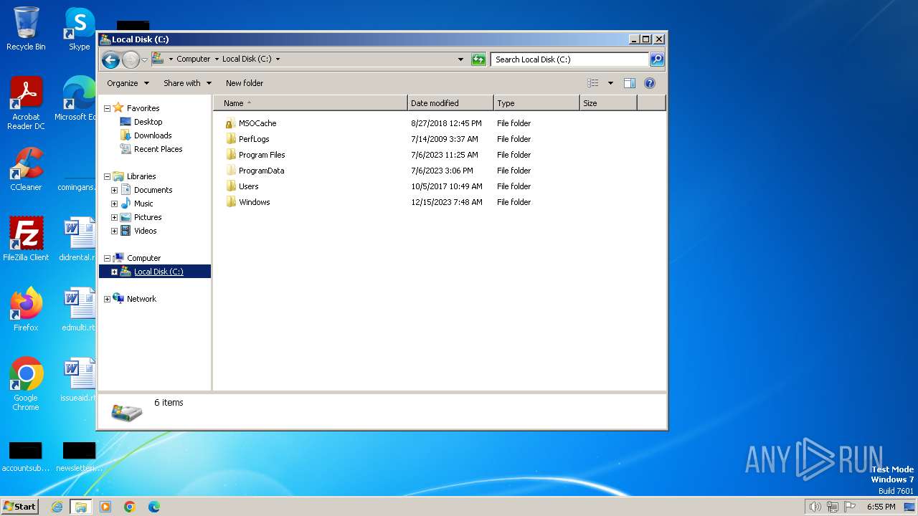Image resolution: width=918 pixels, height=516 pixels.
Task: Expand the Music library node
Action: [114, 204]
